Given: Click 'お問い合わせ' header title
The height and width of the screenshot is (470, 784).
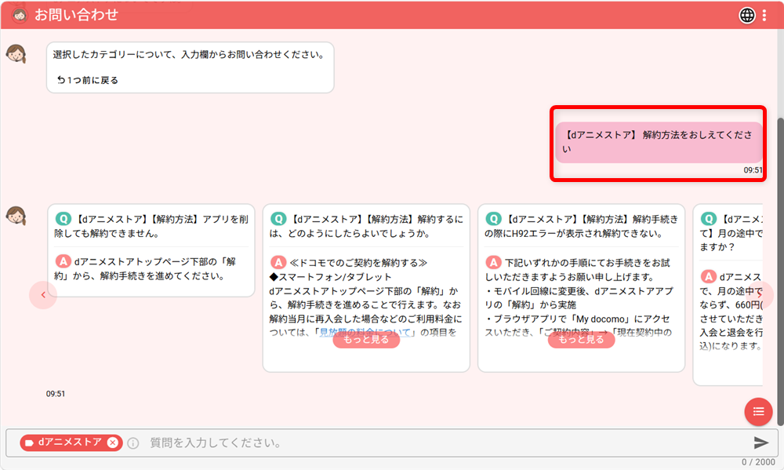Looking at the screenshot, I should [77, 15].
